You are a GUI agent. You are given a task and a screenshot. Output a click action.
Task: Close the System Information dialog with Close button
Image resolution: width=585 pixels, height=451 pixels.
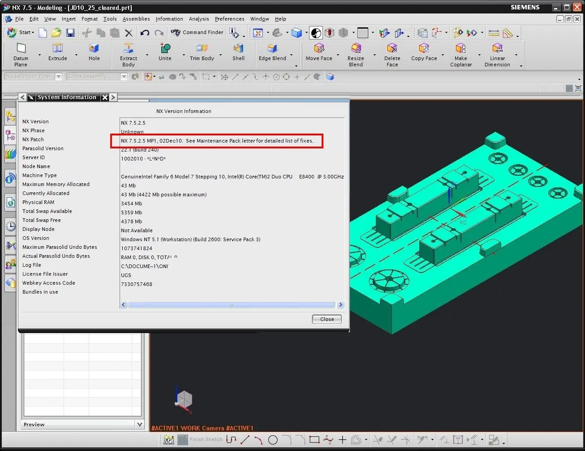tap(327, 319)
